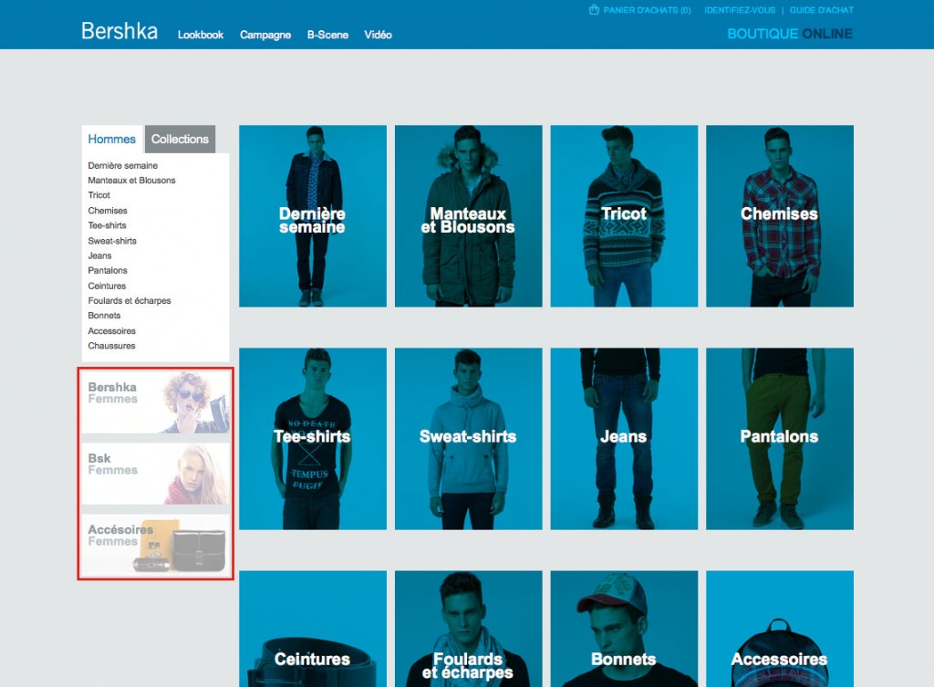Choose Jeans in the sidebar list
Image resolution: width=934 pixels, height=687 pixels.
click(x=100, y=256)
